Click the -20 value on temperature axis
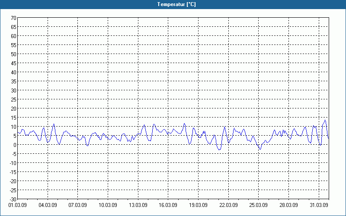346x216 pixels. [13, 181]
